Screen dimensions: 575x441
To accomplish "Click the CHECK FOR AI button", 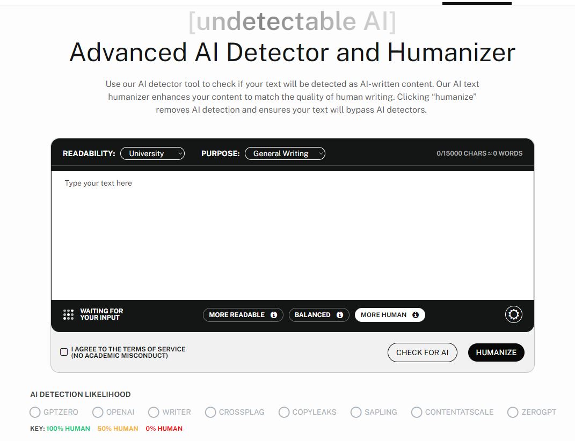I will tap(422, 352).
